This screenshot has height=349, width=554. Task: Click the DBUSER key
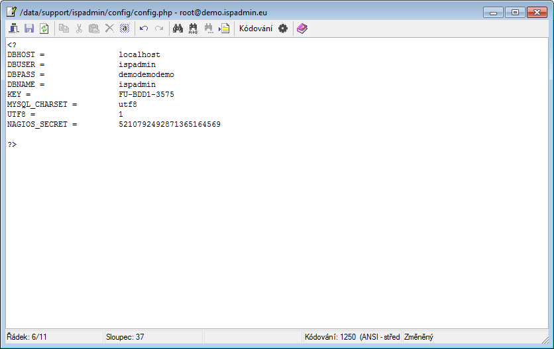click(21, 65)
